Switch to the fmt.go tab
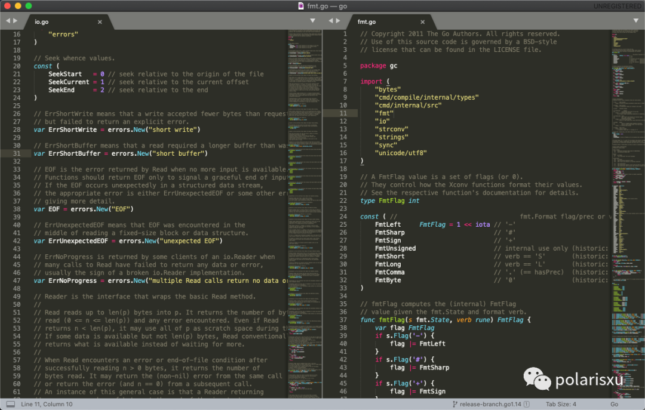 click(367, 21)
